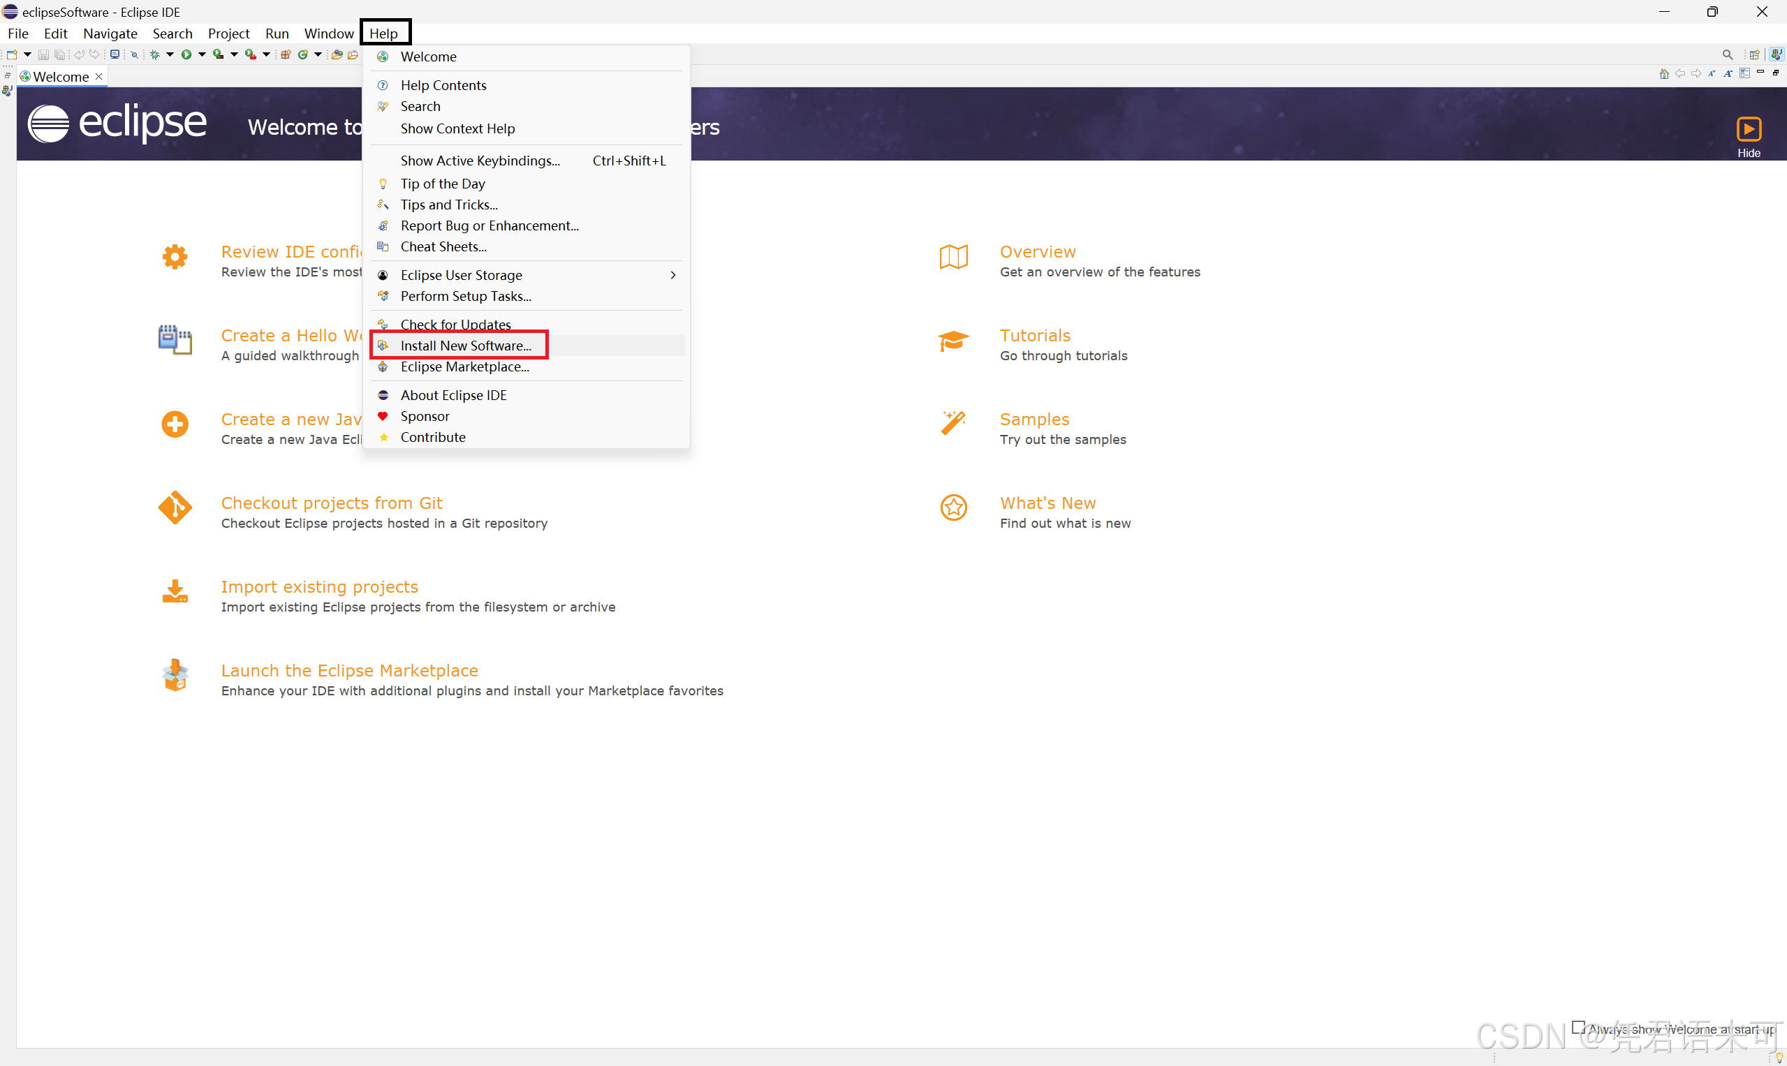
Task: Click the Welcome navigate forward arrow
Action: point(1696,74)
